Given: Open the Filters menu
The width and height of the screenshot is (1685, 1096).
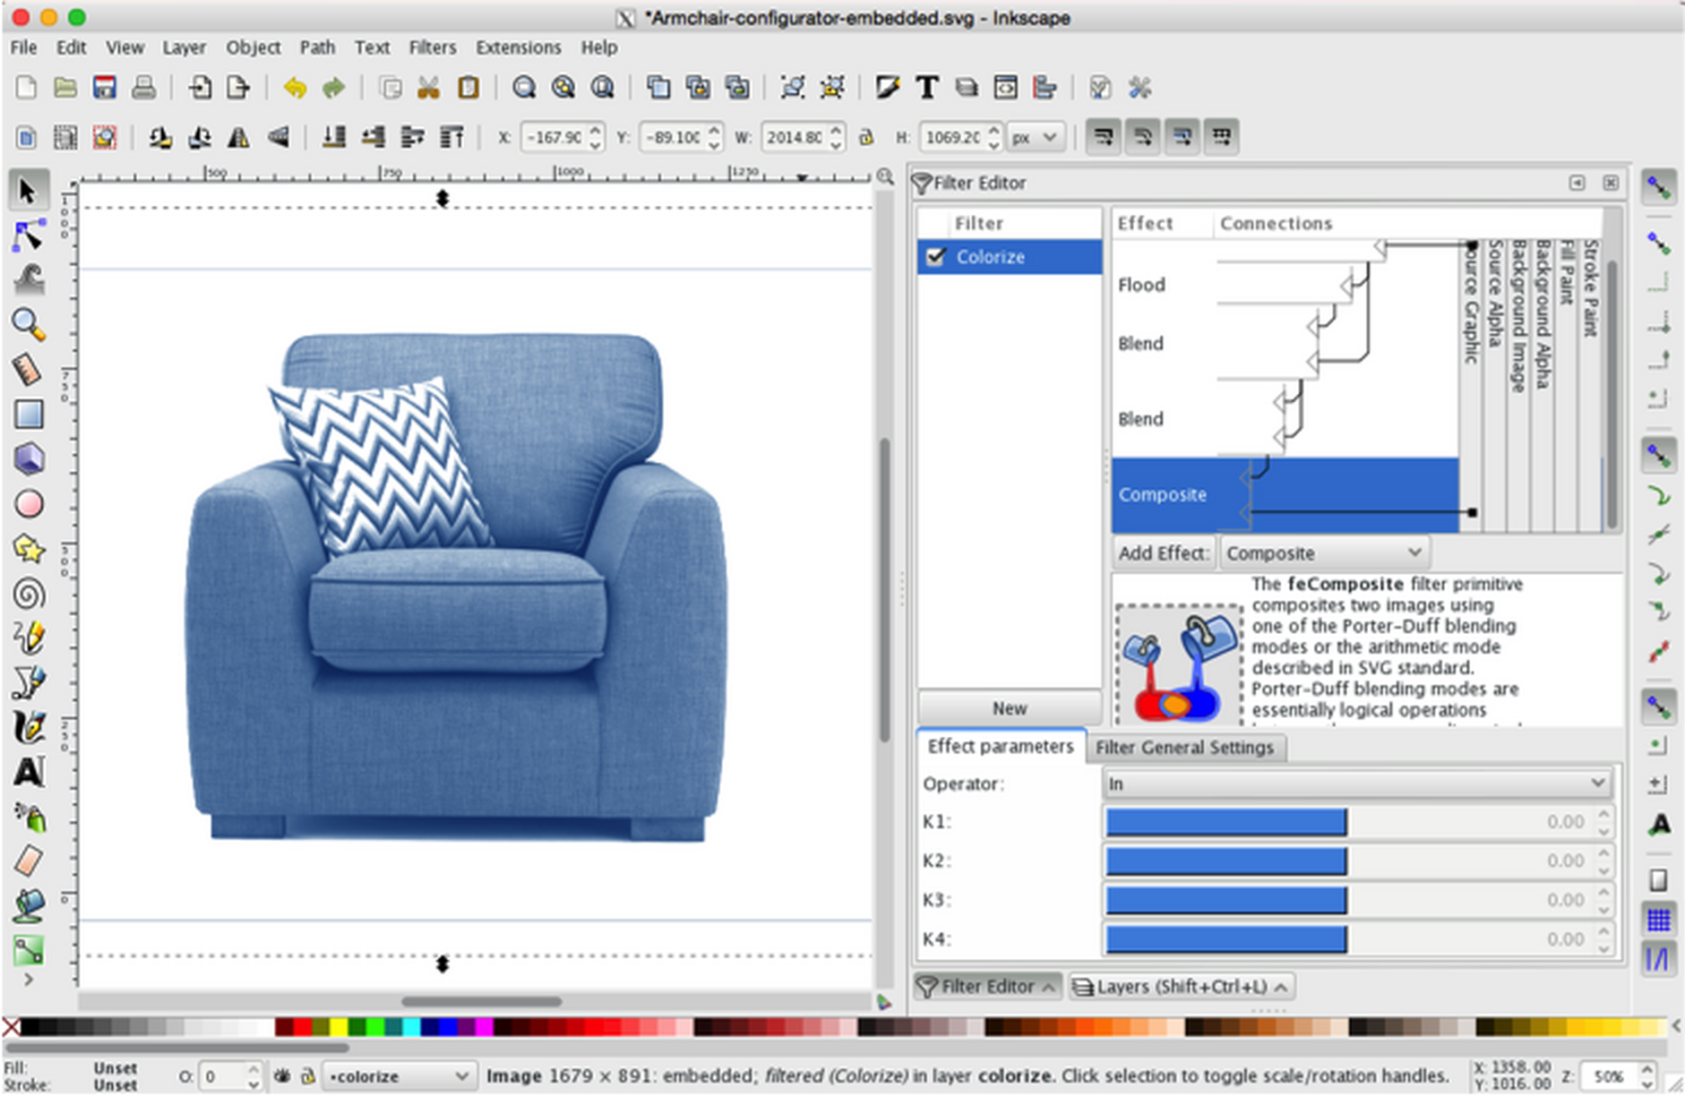Looking at the screenshot, I should tap(432, 47).
